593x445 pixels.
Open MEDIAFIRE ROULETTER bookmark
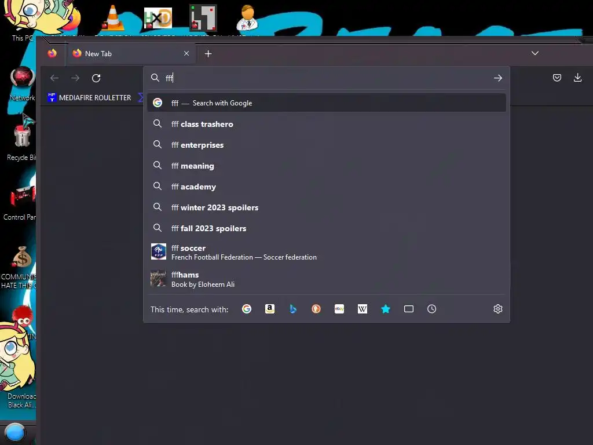90,97
